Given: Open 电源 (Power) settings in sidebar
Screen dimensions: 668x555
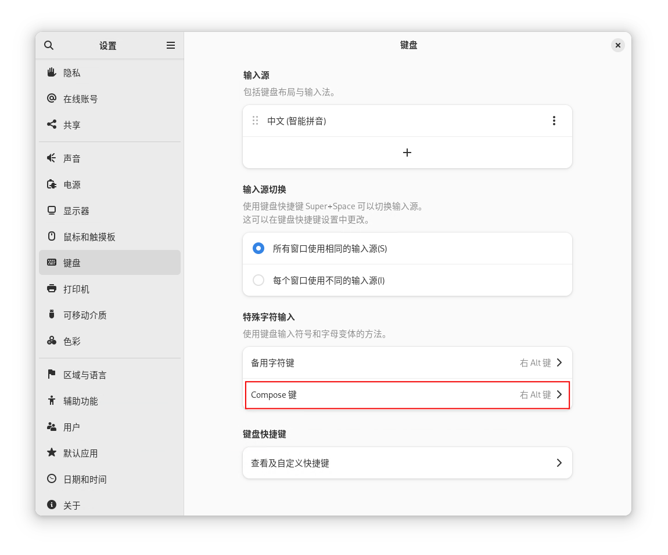Looking at the screenshot, I should 73,184.
